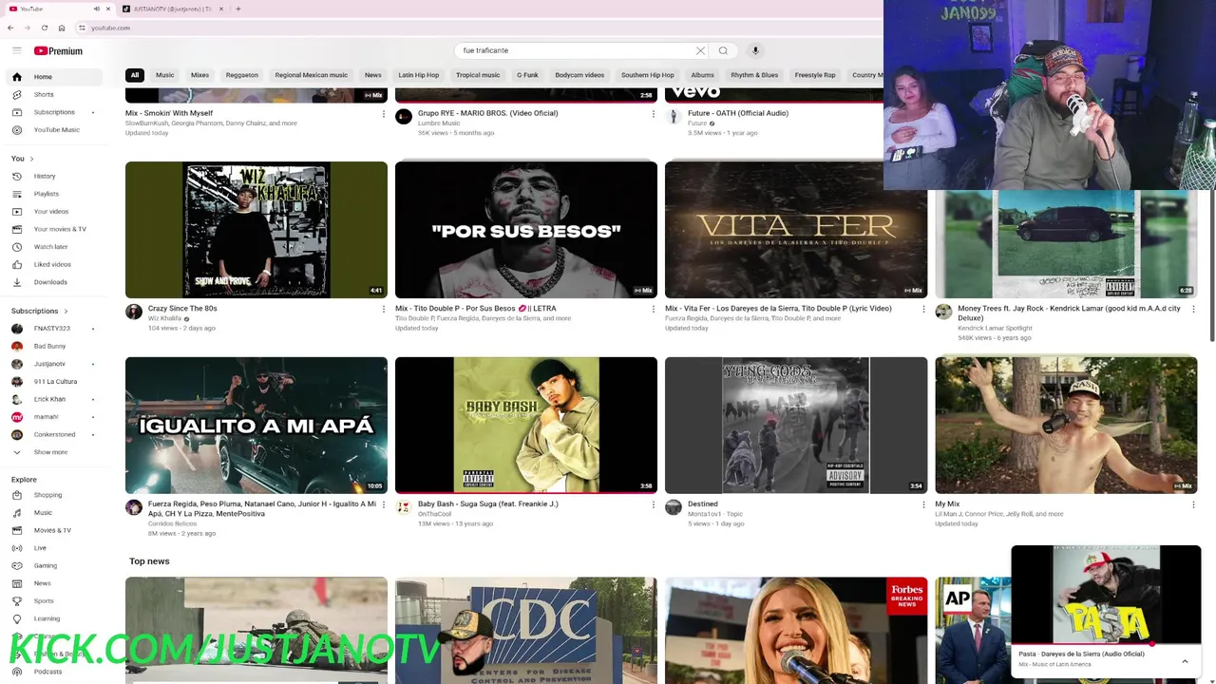Select the Latin Hip Hop chip
Image resolution: width=1216 pixels, height=684 pixels.
[418, 75]
